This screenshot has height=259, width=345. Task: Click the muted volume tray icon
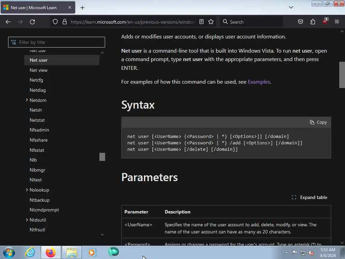(x=311, y=253)
